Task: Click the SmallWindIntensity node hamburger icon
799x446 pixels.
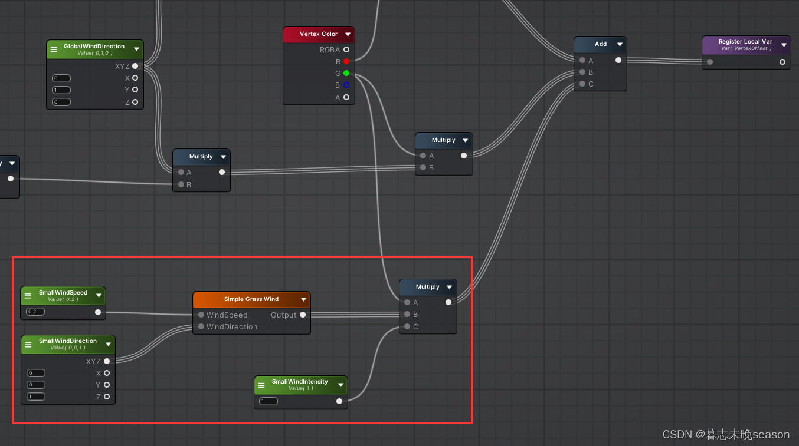Action: (261, 385)
